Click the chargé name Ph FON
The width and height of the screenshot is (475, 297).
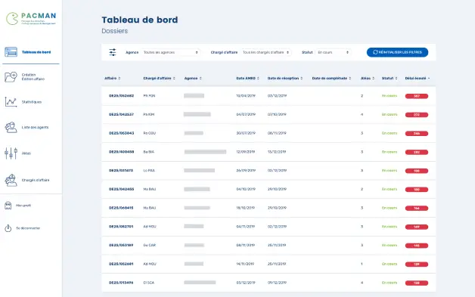(x=149, y=96)
